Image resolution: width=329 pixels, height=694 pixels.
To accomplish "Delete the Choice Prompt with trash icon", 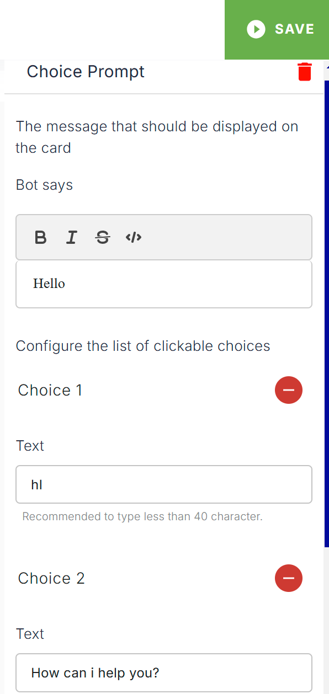I will pyautogui.click(x=305, y=72).
